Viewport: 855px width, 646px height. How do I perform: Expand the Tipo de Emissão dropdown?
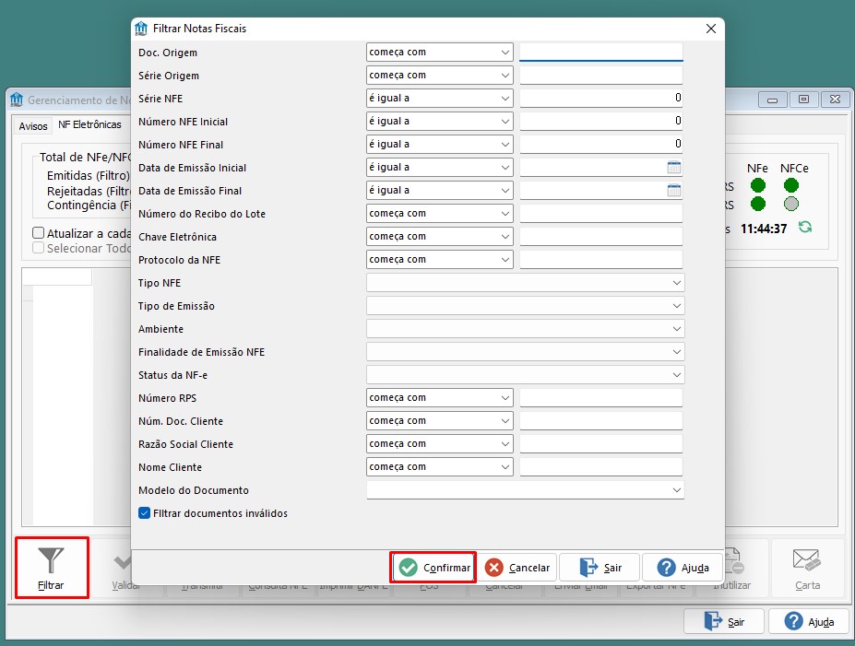coord(525,306)
